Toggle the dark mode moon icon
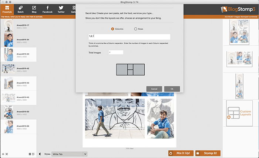This screenshot has width=259, height=158. pos(40,154)
